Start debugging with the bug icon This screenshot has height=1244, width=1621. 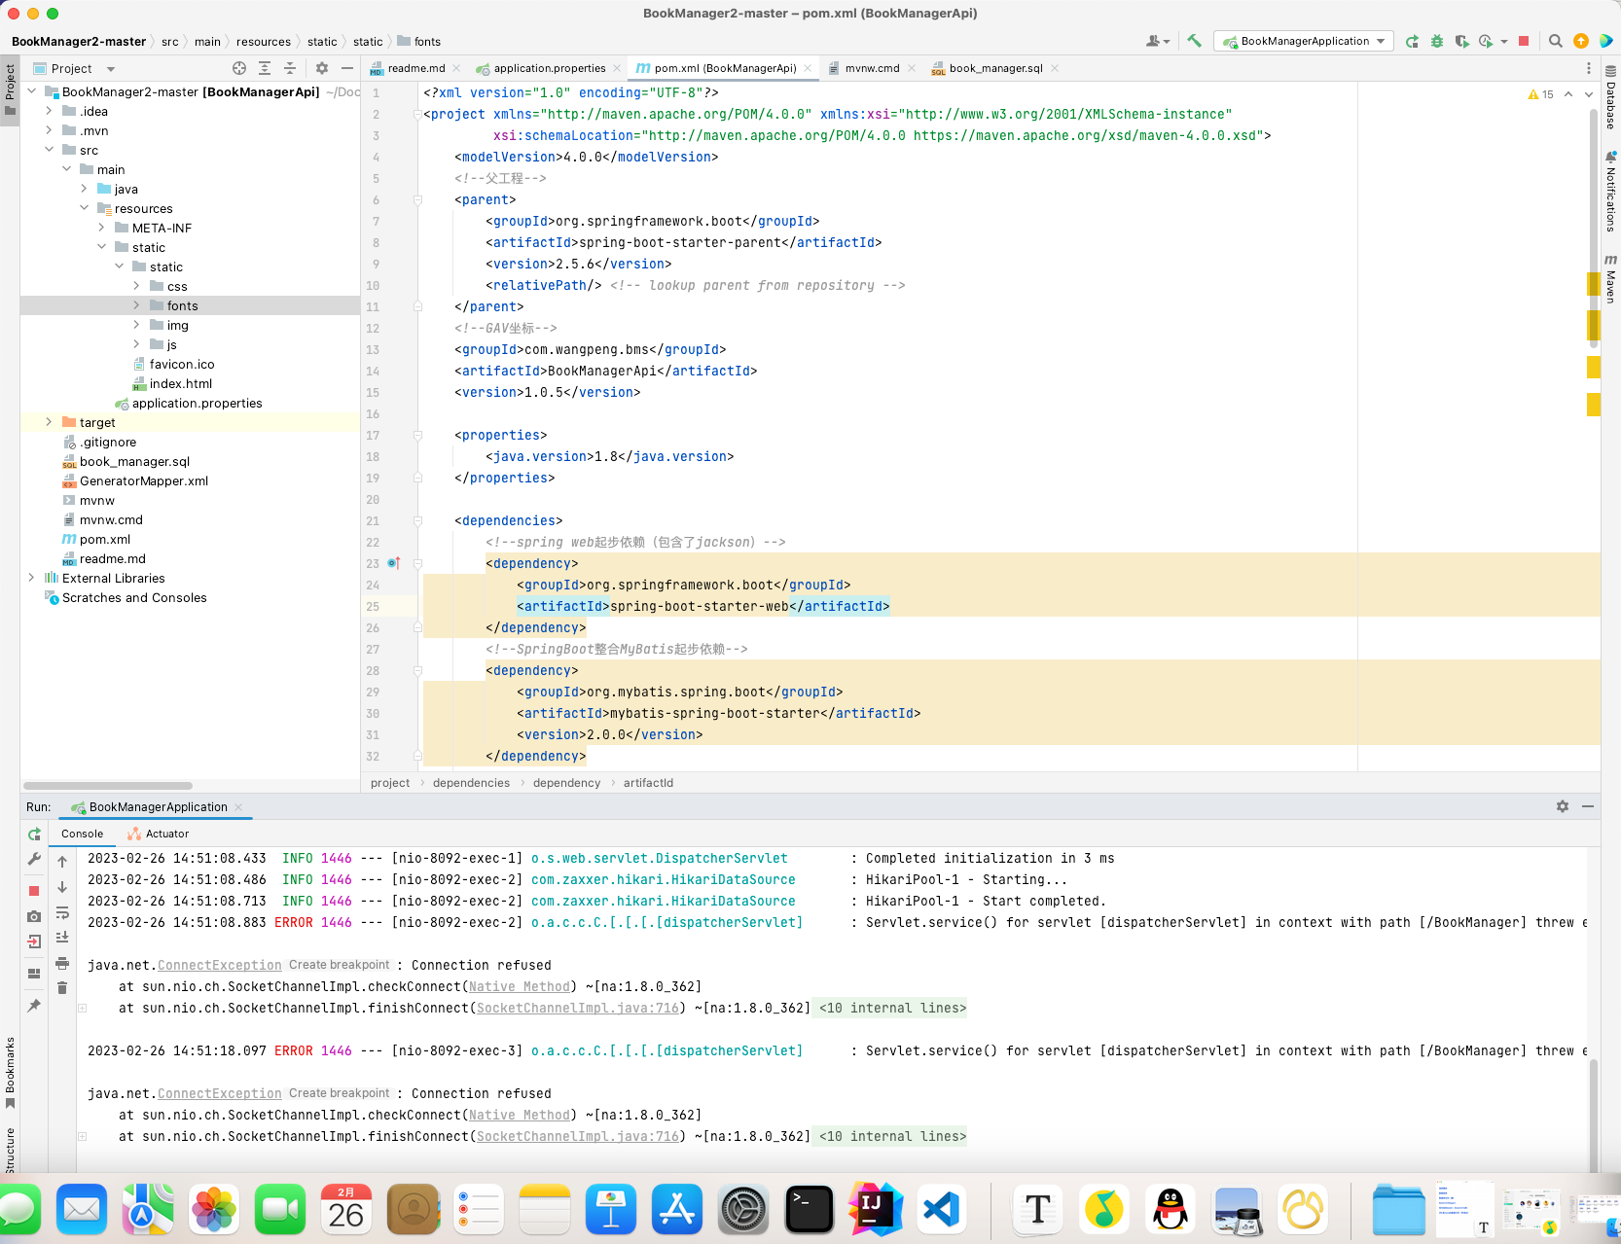[1437, 41]
